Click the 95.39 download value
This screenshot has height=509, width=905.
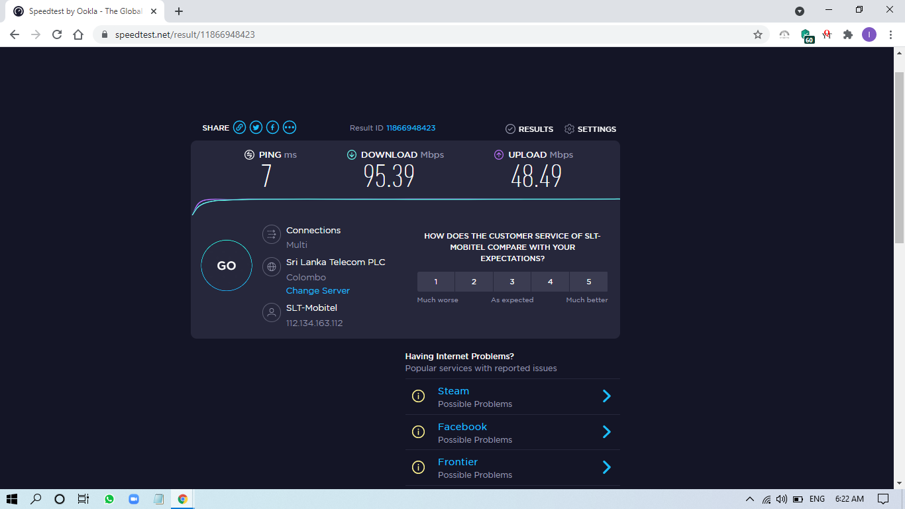point(389,176)
